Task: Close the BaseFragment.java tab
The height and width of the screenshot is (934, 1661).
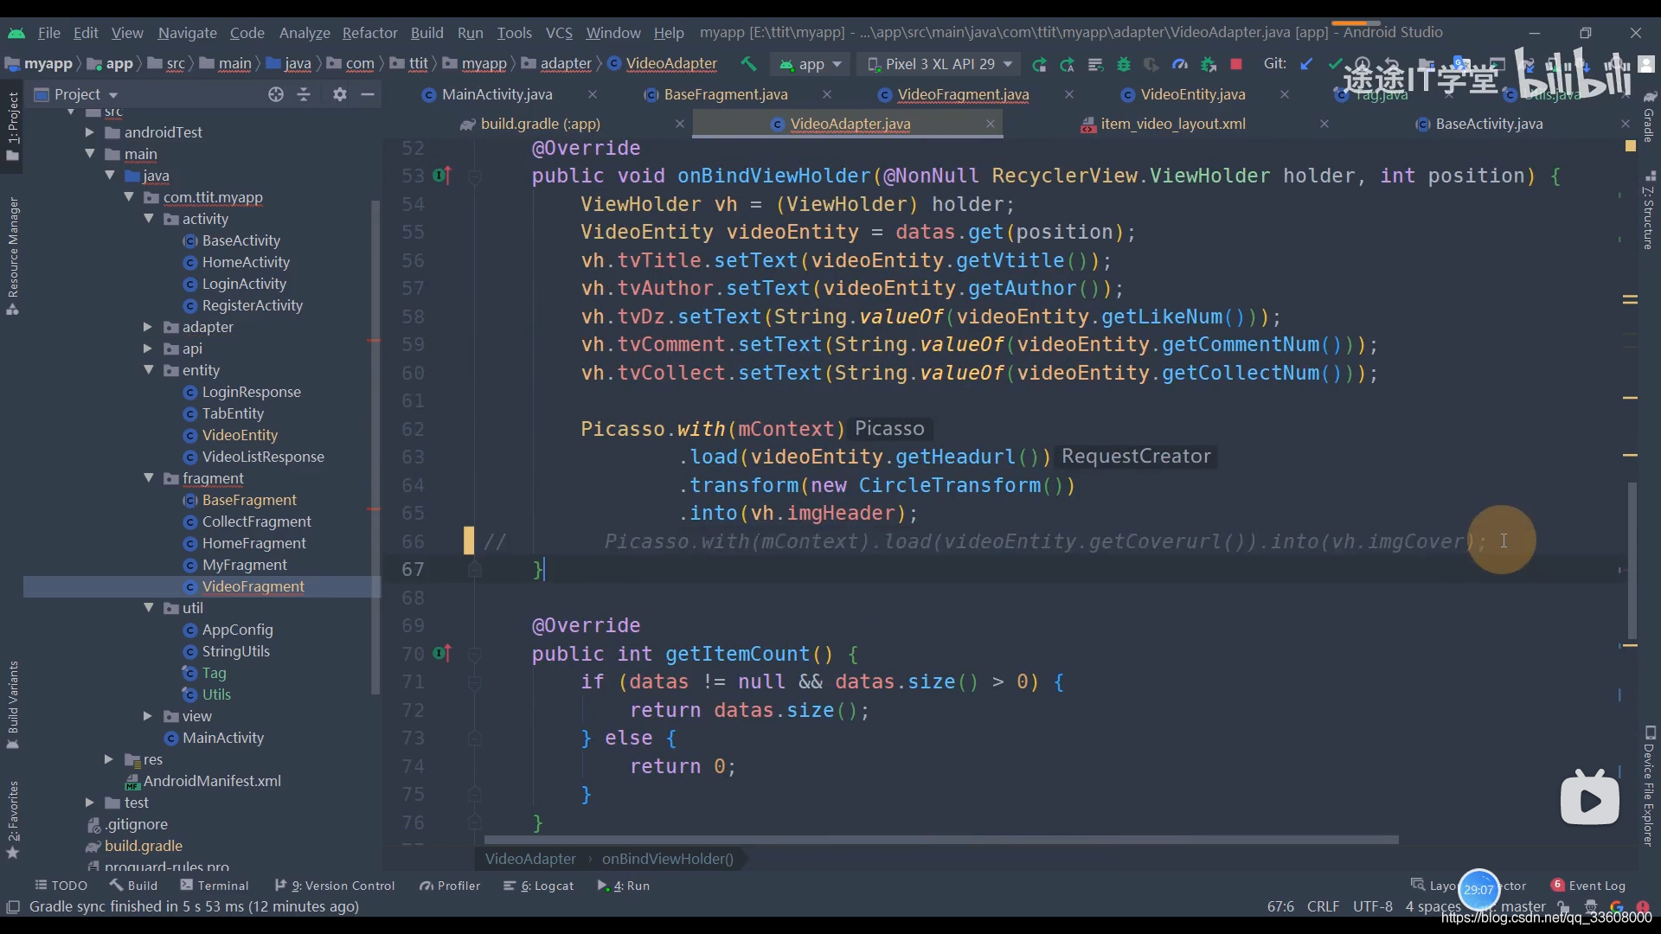Action: (x=827, y=94)
